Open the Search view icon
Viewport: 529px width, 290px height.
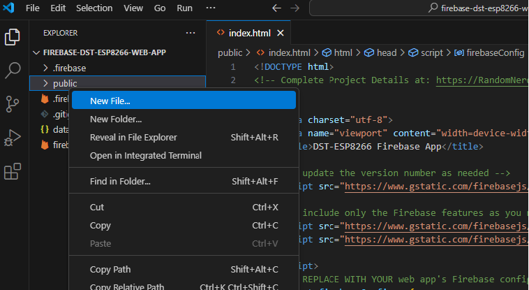point(13,71)
